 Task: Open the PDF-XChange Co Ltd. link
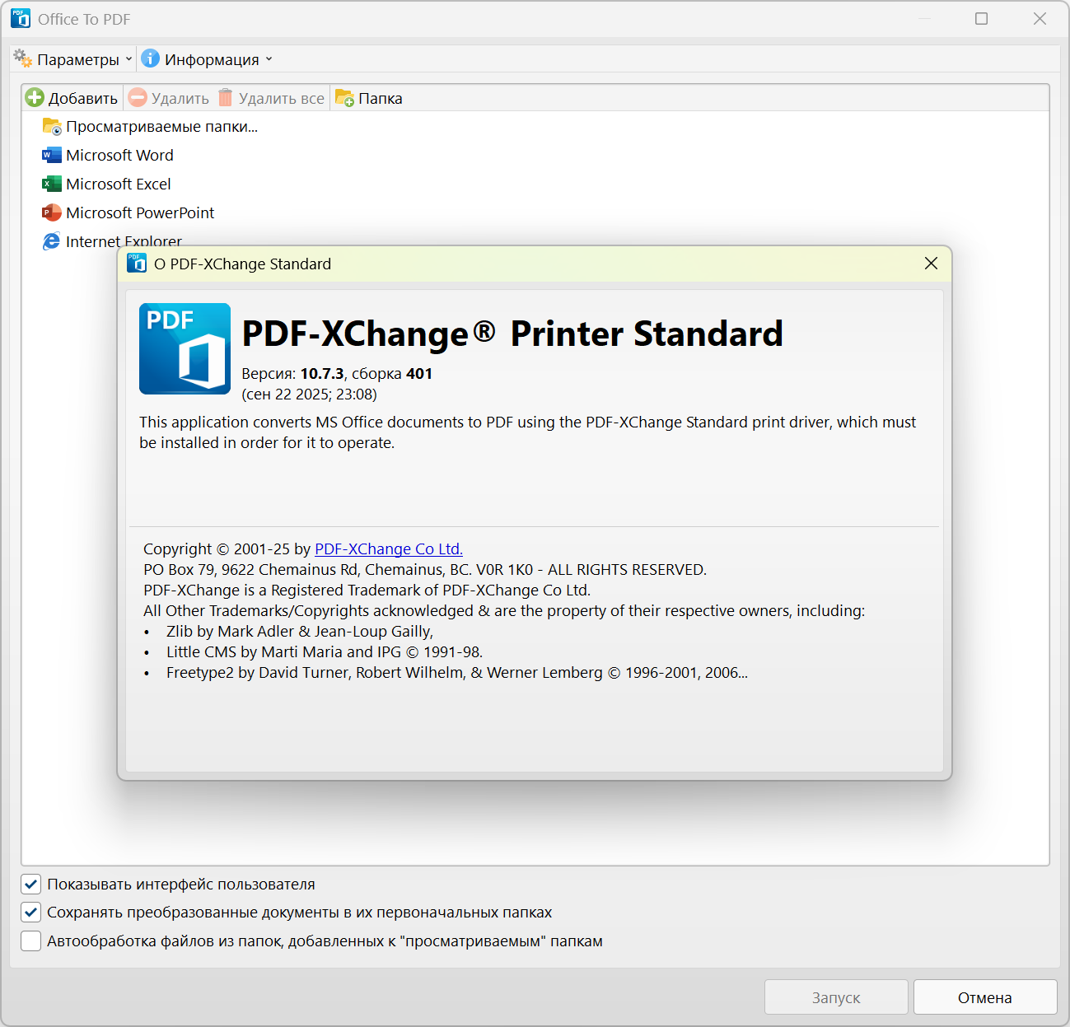point(388,549)
